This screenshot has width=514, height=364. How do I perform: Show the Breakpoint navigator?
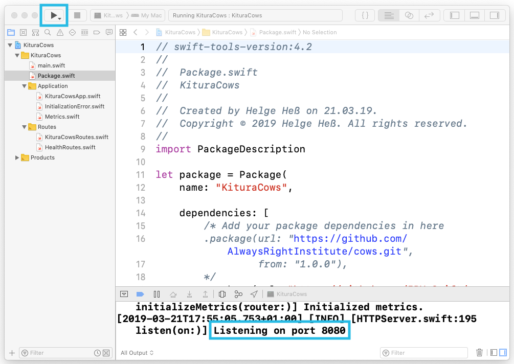[x=97, y=32]
